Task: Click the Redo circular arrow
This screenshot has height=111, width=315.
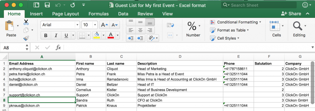Action: 73,5
